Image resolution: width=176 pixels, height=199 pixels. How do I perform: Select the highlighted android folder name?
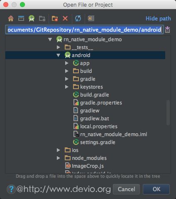[81, 55]
